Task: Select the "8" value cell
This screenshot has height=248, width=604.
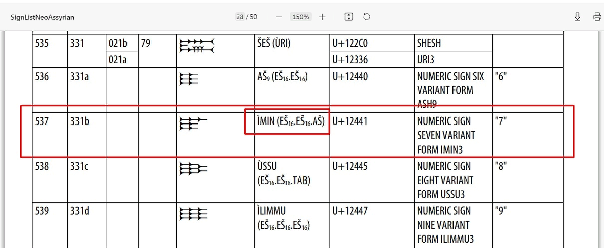Action: [x=501, y=166]
